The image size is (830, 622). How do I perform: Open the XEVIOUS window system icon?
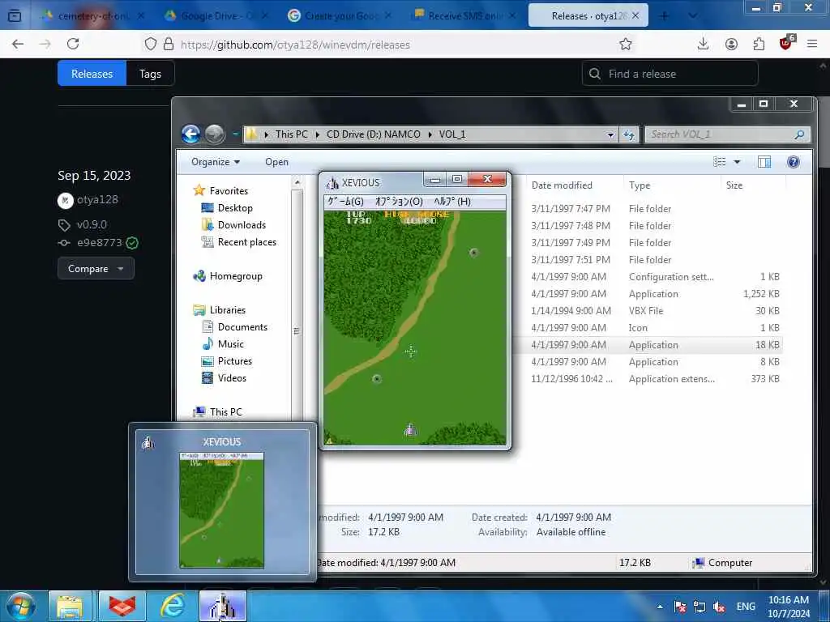pos(332,183)
